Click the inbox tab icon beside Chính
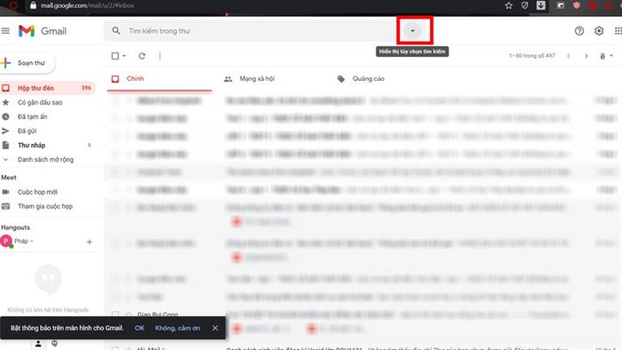The image size is (622, 350). pos(116,79)
